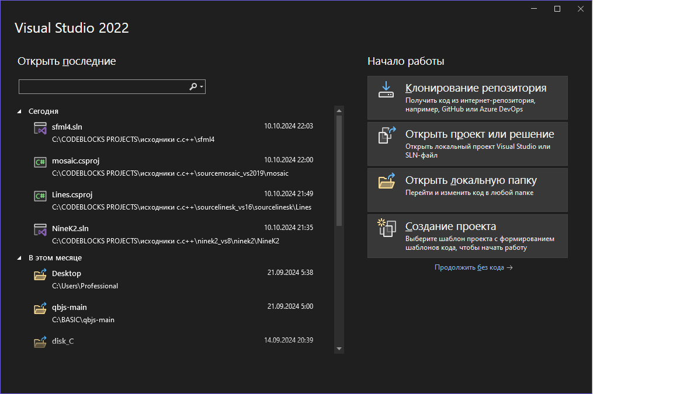This screenshot has width=673, height=394.
Task: Click the disk_C folder icon
Action: (x=40, y=342)
